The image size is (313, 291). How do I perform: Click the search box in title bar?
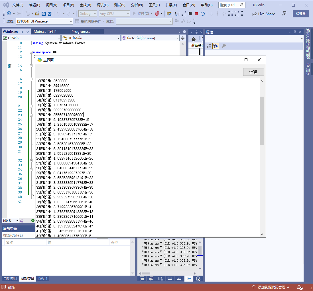coord(232,5)
